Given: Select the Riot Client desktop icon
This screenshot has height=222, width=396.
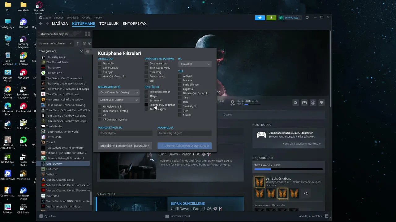Looking at the screenshot, I should [23, 74].
